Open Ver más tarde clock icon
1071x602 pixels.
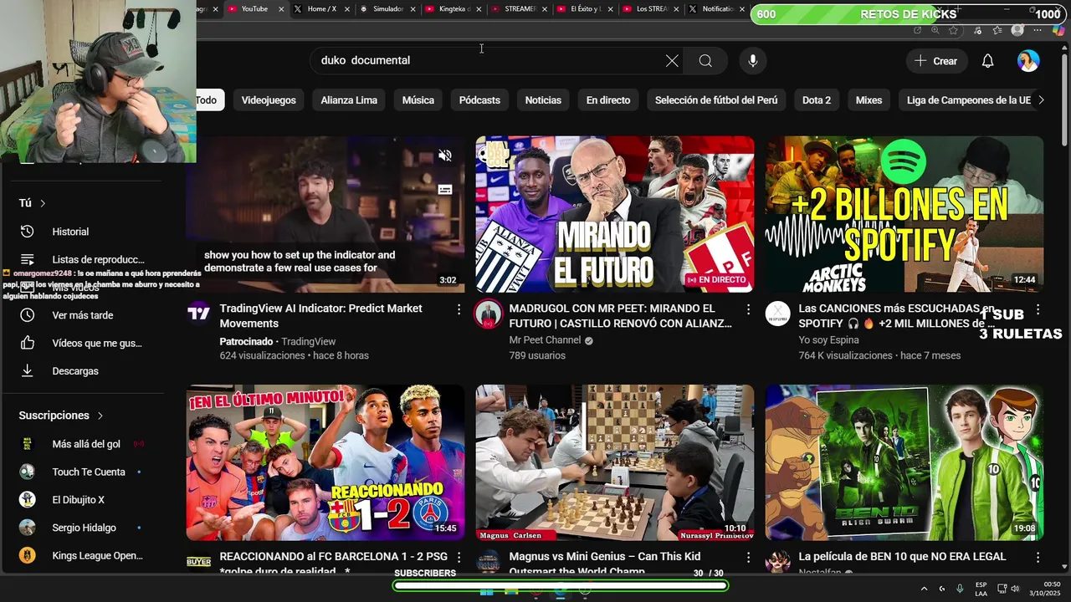coord(28,315)
